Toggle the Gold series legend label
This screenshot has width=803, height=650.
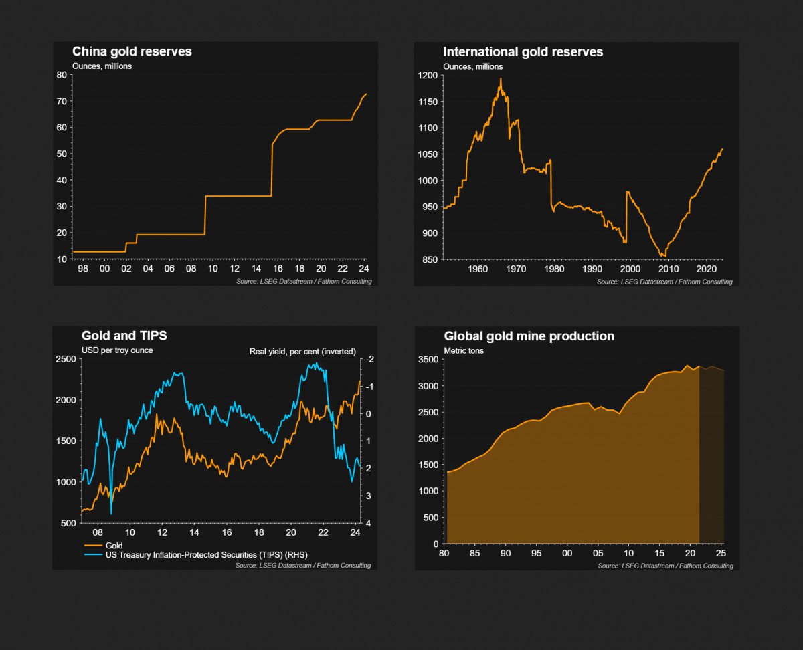click(x=114, y=546)
